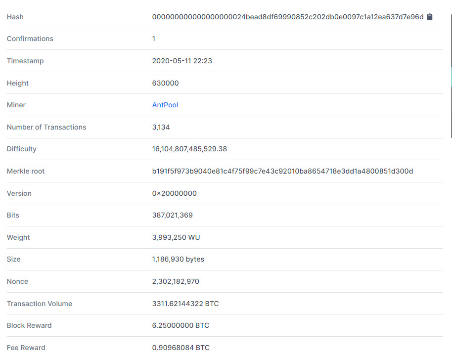This screenshot has height=357, width=452.
Task: Select the height value 630000
Action: 165,83
